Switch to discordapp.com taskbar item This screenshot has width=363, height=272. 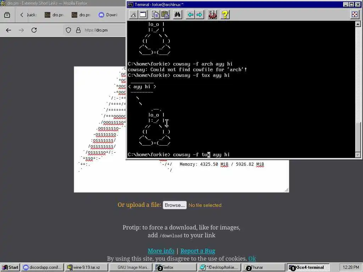43,267
